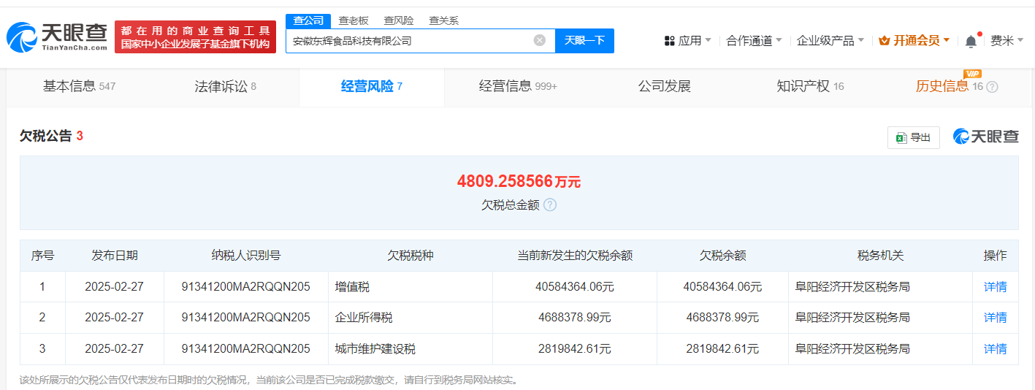Open the 知识产权 tab

click(x=810, y=86)
